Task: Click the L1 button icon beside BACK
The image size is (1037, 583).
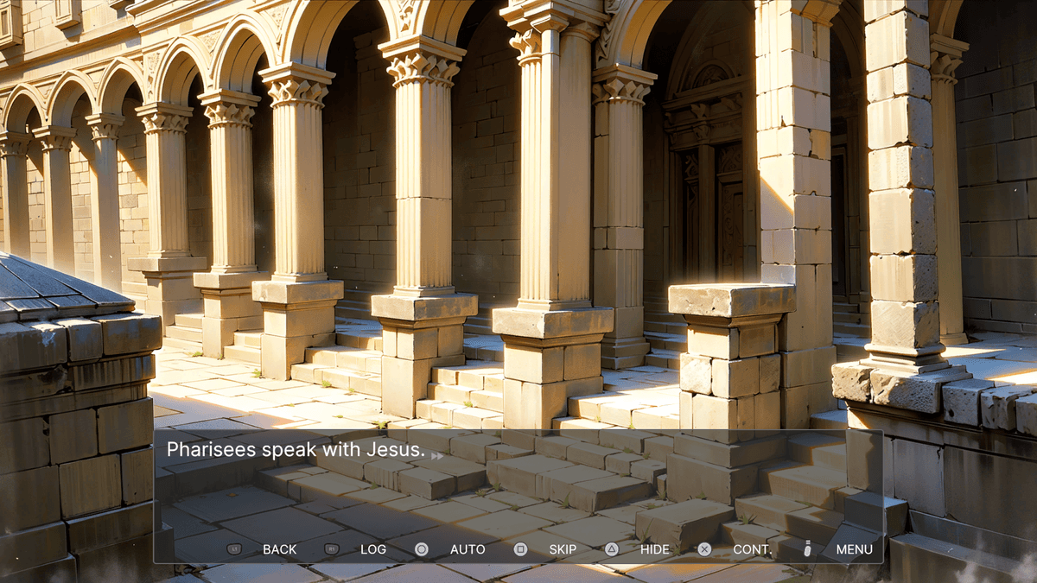Action: click(x=234, y=549)
